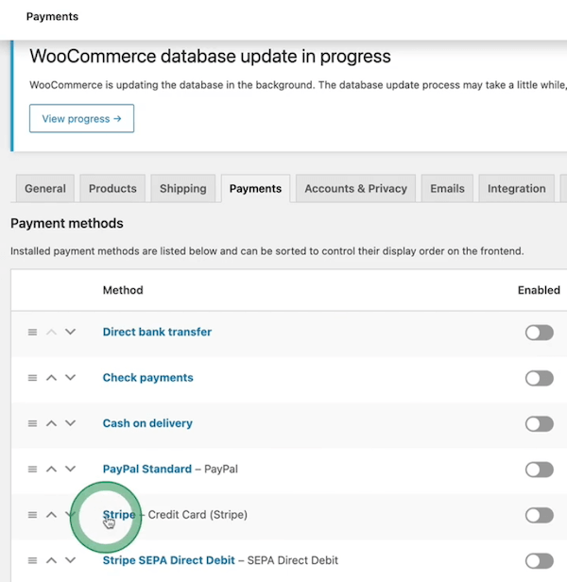
Task: Move Check payments down with chevron
Action: (70, 378)
